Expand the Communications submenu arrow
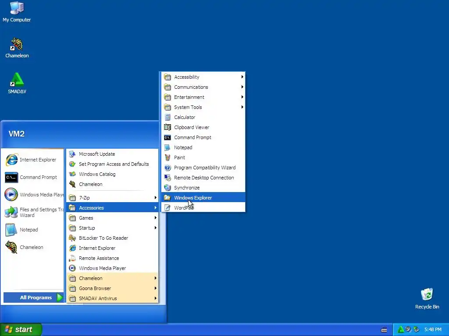Screen dimensions: 449x336 [x=242, y=87]
